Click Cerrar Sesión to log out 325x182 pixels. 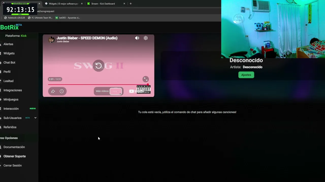click(x=12, y=165)
